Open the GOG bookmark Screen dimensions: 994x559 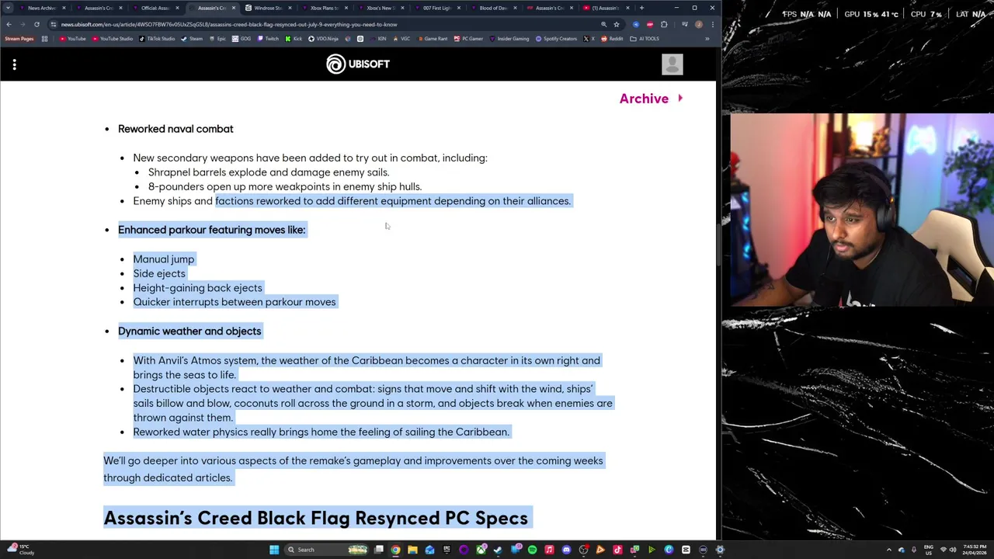point(242,39)
